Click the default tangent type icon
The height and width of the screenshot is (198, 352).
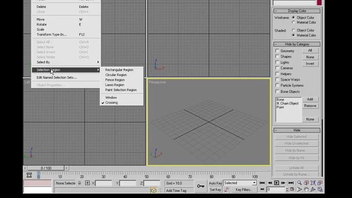pos(227,190)
